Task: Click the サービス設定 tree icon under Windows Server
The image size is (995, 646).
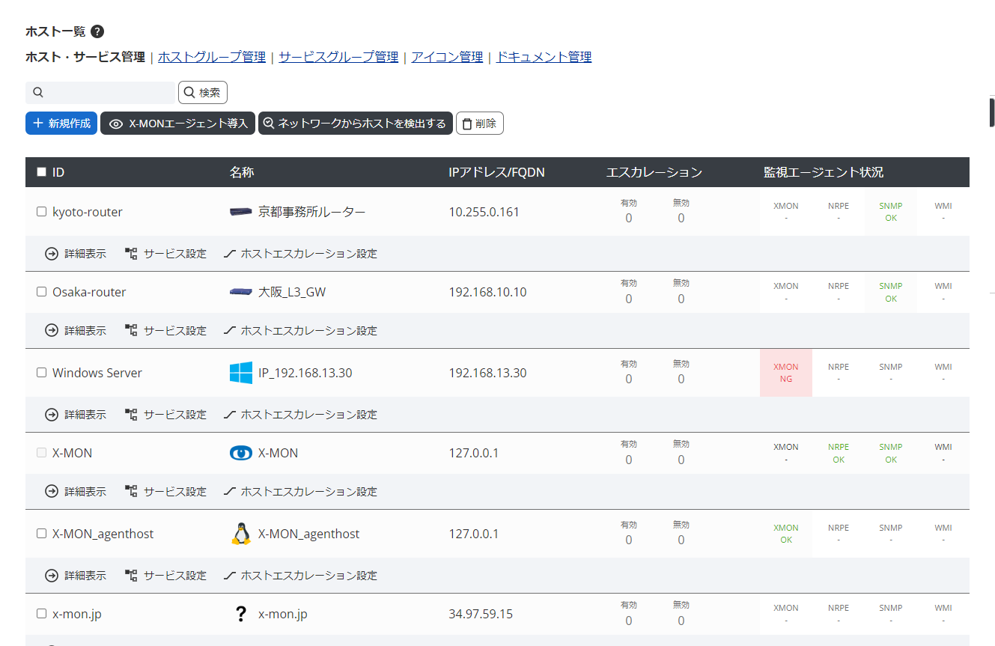Action: click(131, 414)
